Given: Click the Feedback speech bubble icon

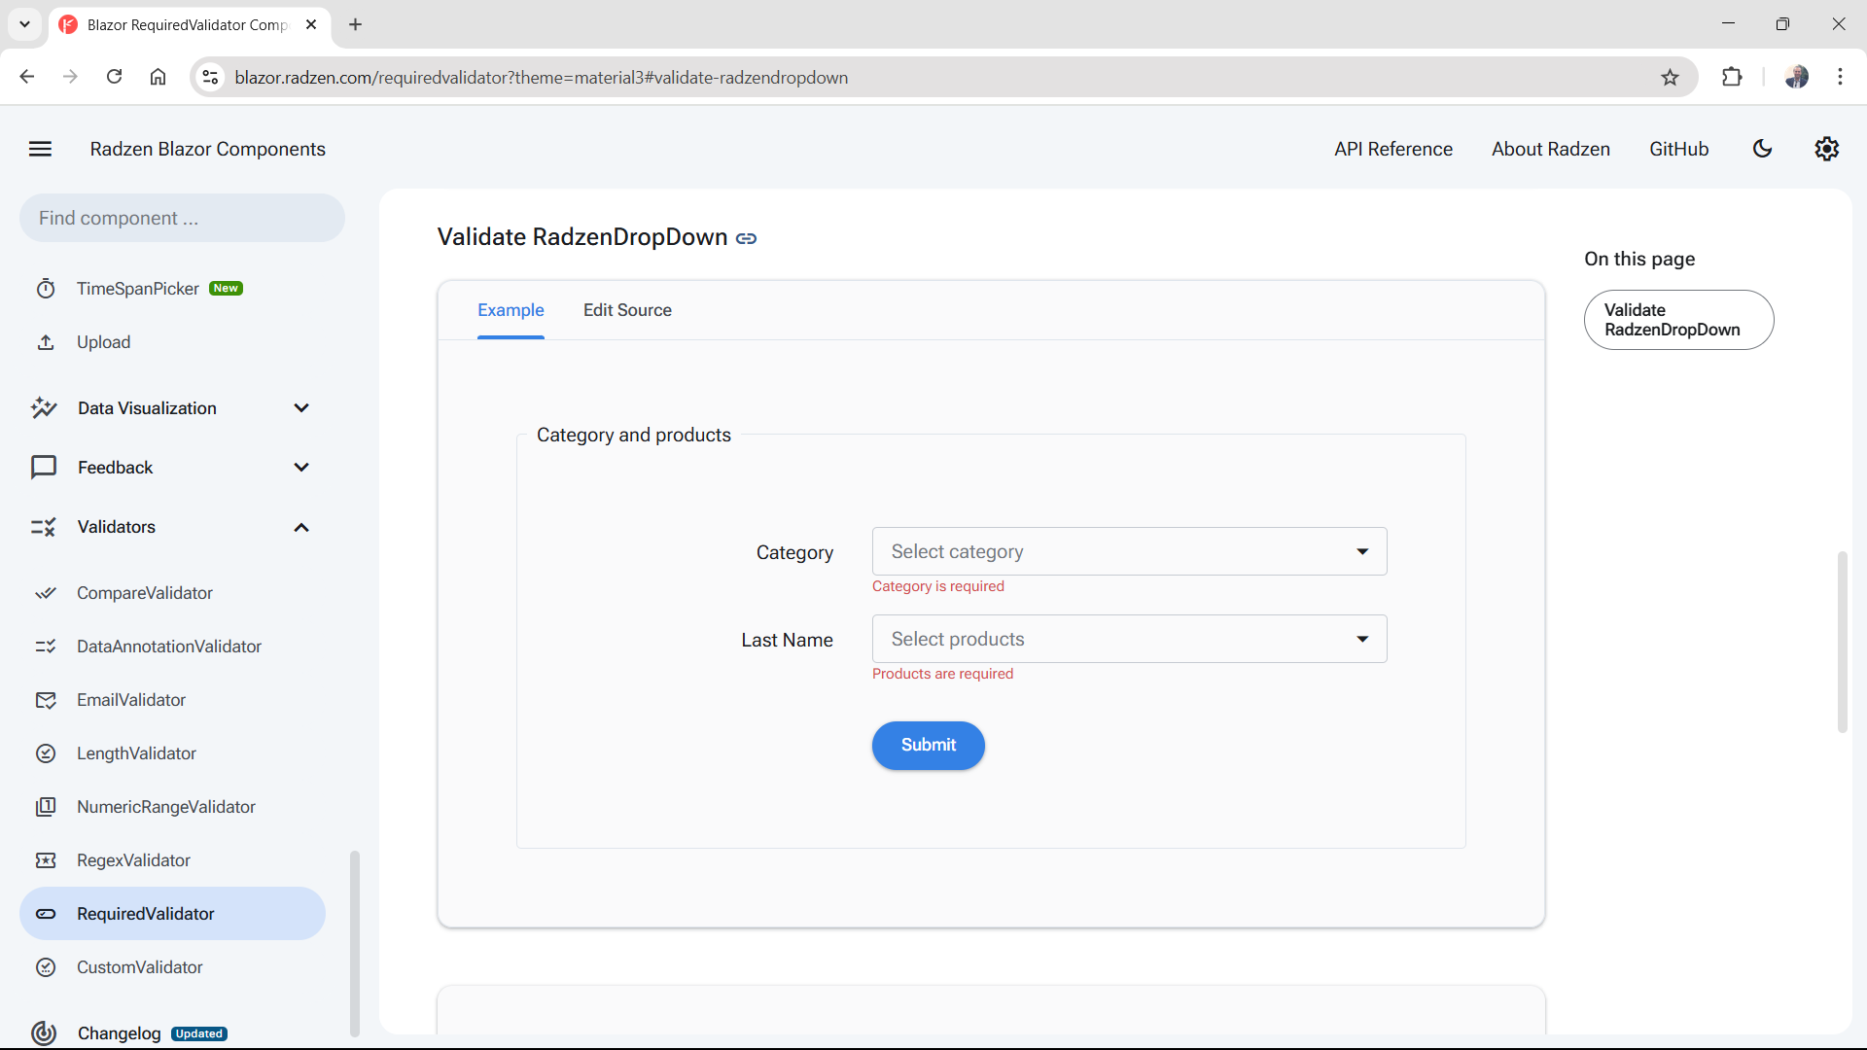Looking at the screenshot, I should (44, 468).
